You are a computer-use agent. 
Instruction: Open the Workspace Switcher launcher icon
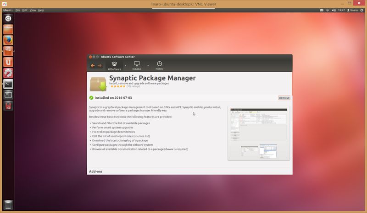pos(8,95)
